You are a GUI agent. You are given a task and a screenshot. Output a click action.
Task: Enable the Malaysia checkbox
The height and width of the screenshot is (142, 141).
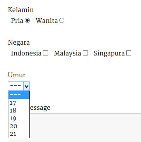(x=85, y=53)
